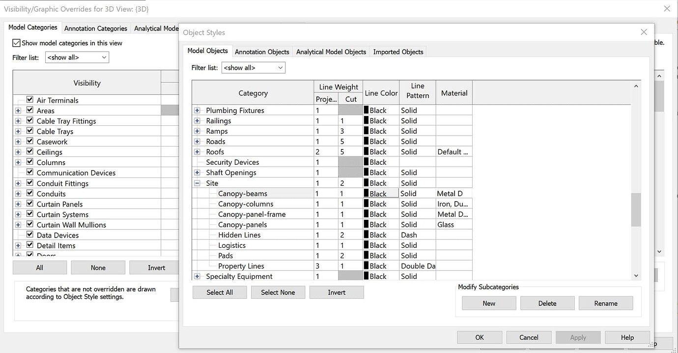678x353 pixels.
Task: Expand the Areas category in Visibility list
Action: (x=17, y=111)
